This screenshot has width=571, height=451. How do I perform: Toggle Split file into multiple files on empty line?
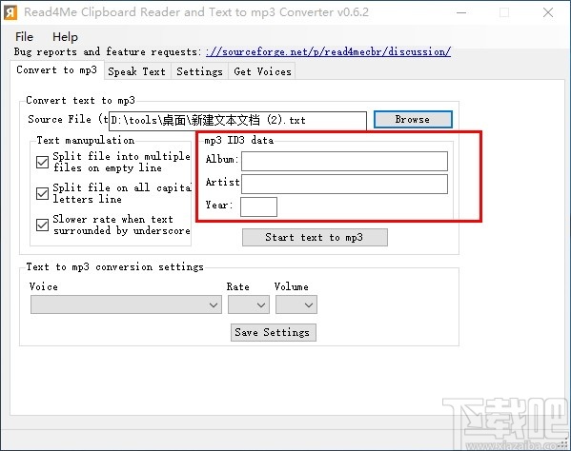(x=42, y=162)
